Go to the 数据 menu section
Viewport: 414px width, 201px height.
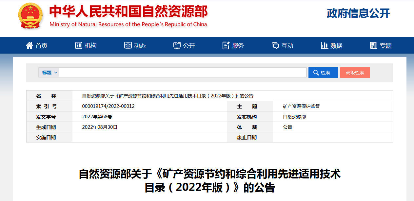(x=337, y=46)
